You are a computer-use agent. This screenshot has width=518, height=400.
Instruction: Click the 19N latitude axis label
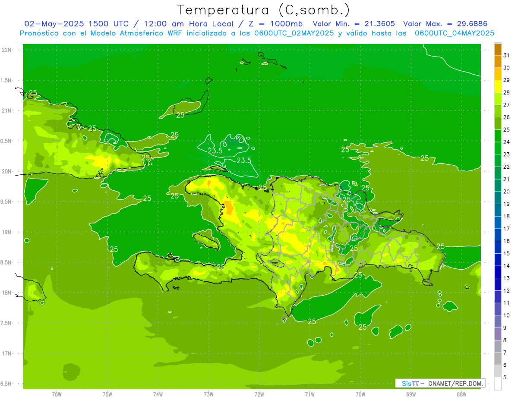click(7, 232)
